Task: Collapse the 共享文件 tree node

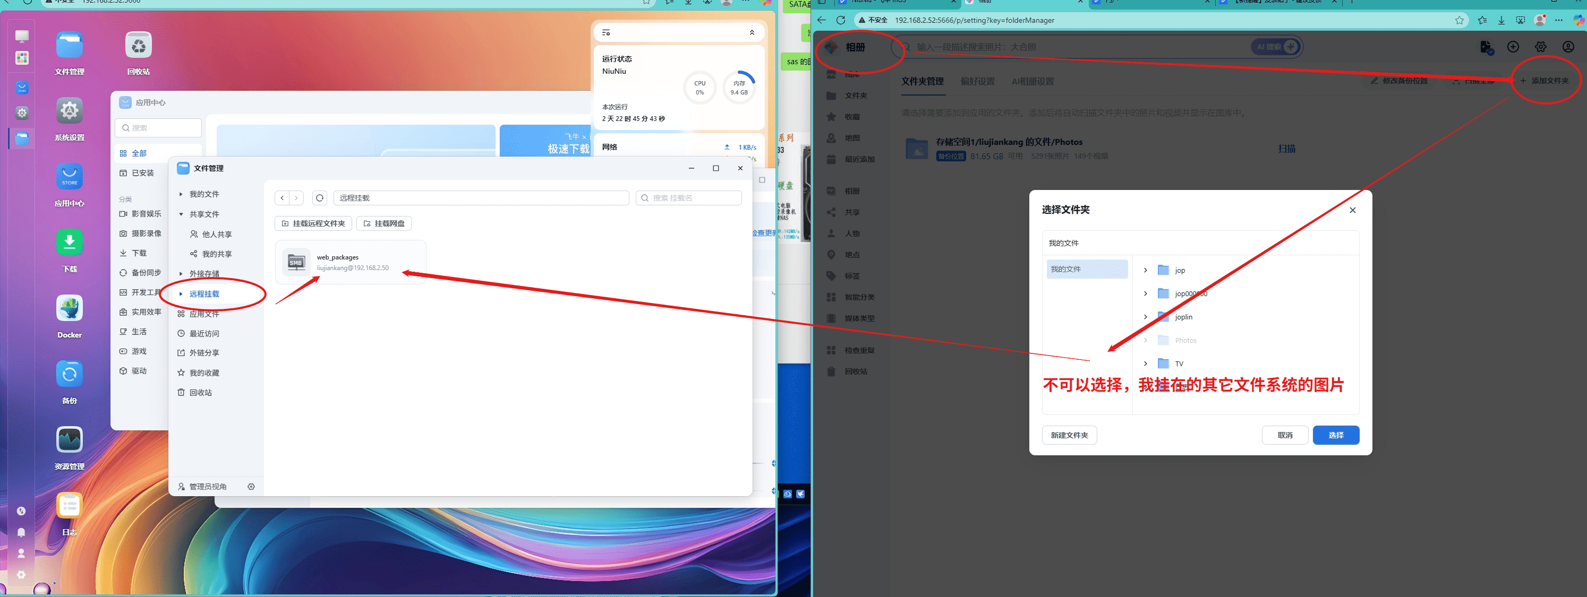Action: coord(181,214)
